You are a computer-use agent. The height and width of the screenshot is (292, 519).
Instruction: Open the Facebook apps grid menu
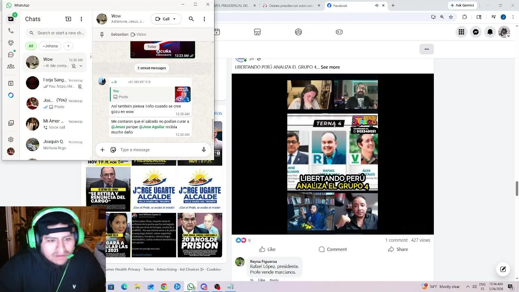point(461,32)
